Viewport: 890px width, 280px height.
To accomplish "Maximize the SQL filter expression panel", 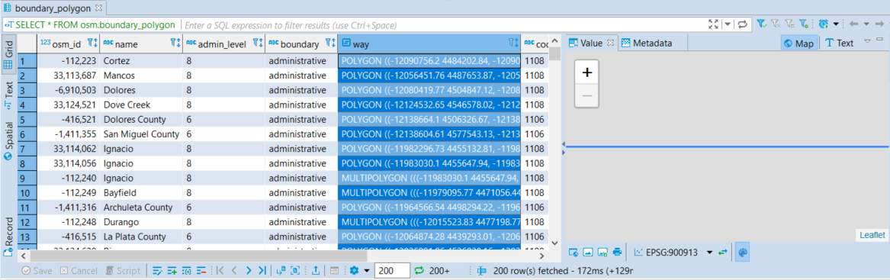I will [x=714, y=24].
